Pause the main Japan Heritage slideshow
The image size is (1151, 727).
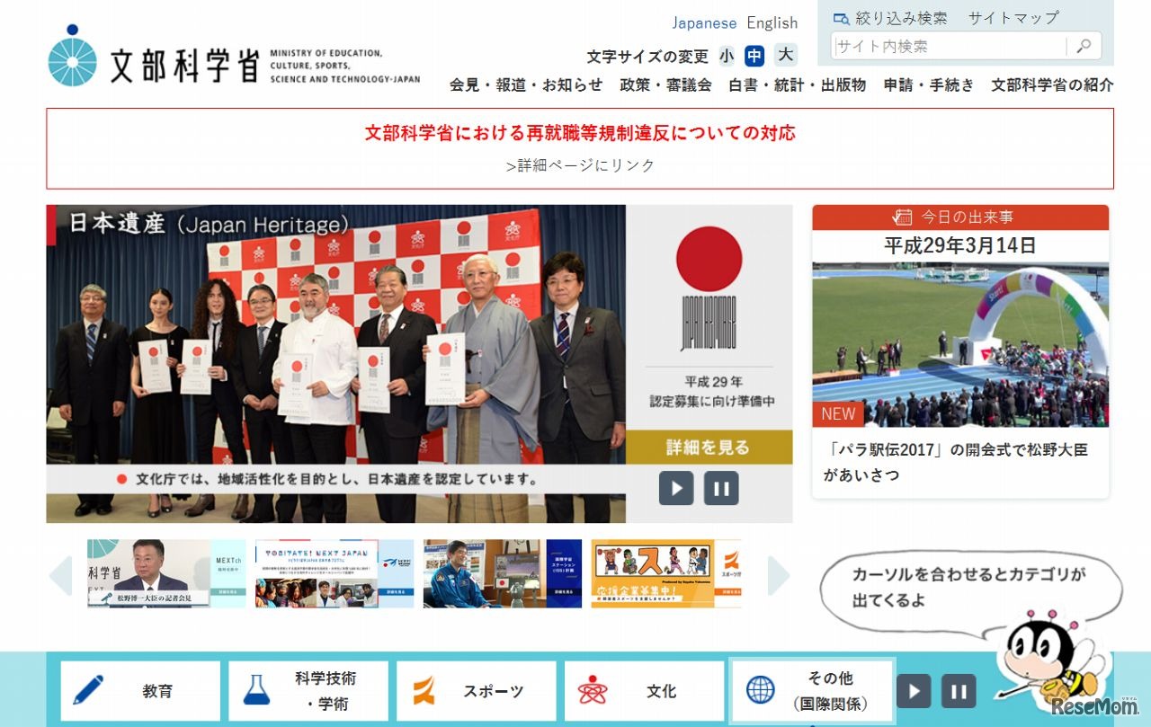pos(721,488)
